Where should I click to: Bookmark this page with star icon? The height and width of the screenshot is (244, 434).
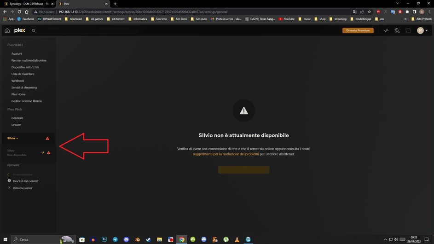pos(369,12)
